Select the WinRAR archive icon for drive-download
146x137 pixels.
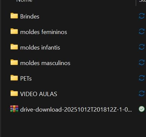(x=14, y=109)
